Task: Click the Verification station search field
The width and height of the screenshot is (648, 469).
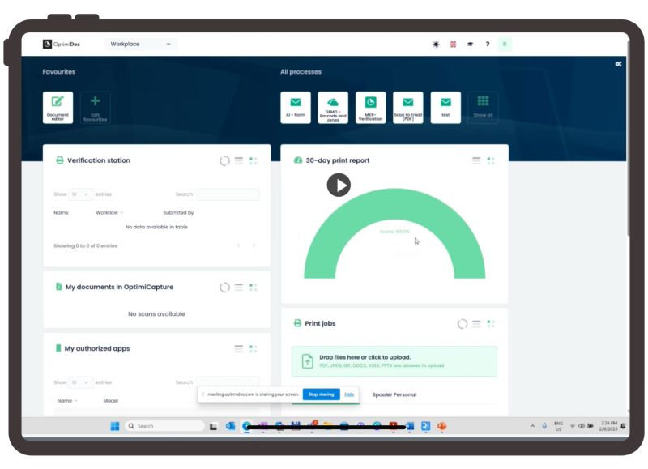Action: click(x=228, y=194)
